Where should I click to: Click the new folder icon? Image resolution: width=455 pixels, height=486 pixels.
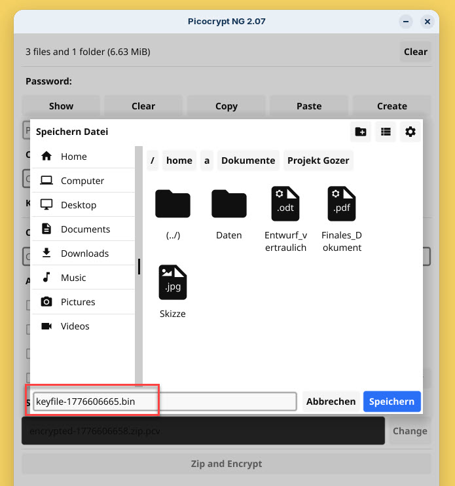pyautogui.click(x=361, y=132)
